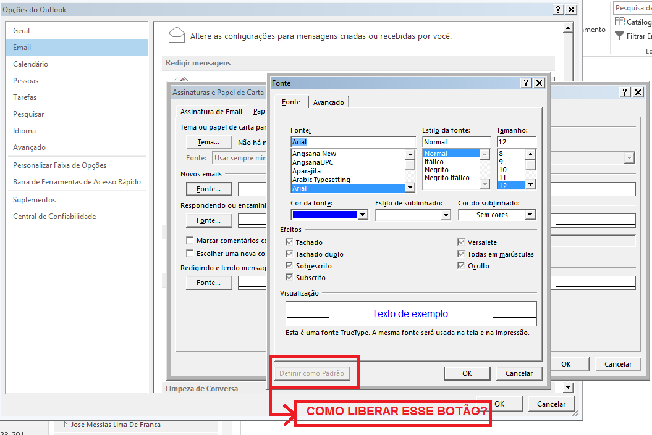652x435 pixels.
Task: Select Email category in options sidebar
Action: click(77, 48)
